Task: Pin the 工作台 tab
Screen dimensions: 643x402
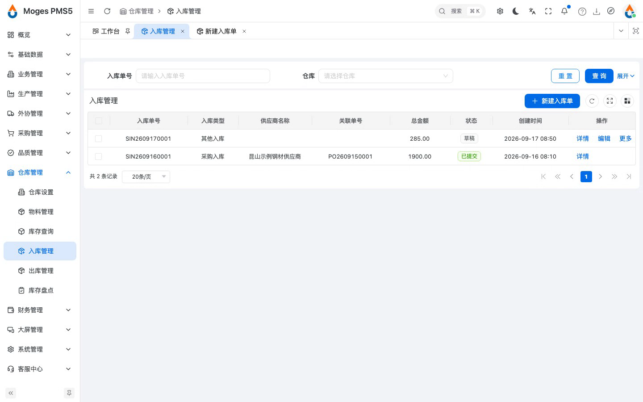Action: (x=128, y=31)
